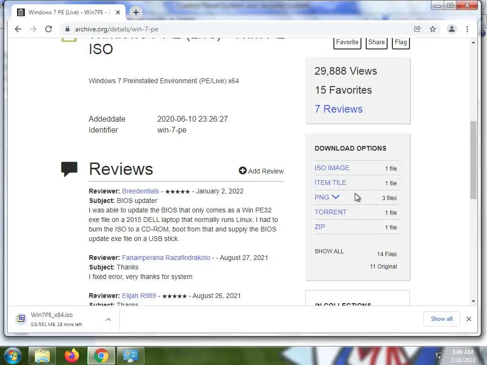Open reviewer Breedentials profile

140,191
